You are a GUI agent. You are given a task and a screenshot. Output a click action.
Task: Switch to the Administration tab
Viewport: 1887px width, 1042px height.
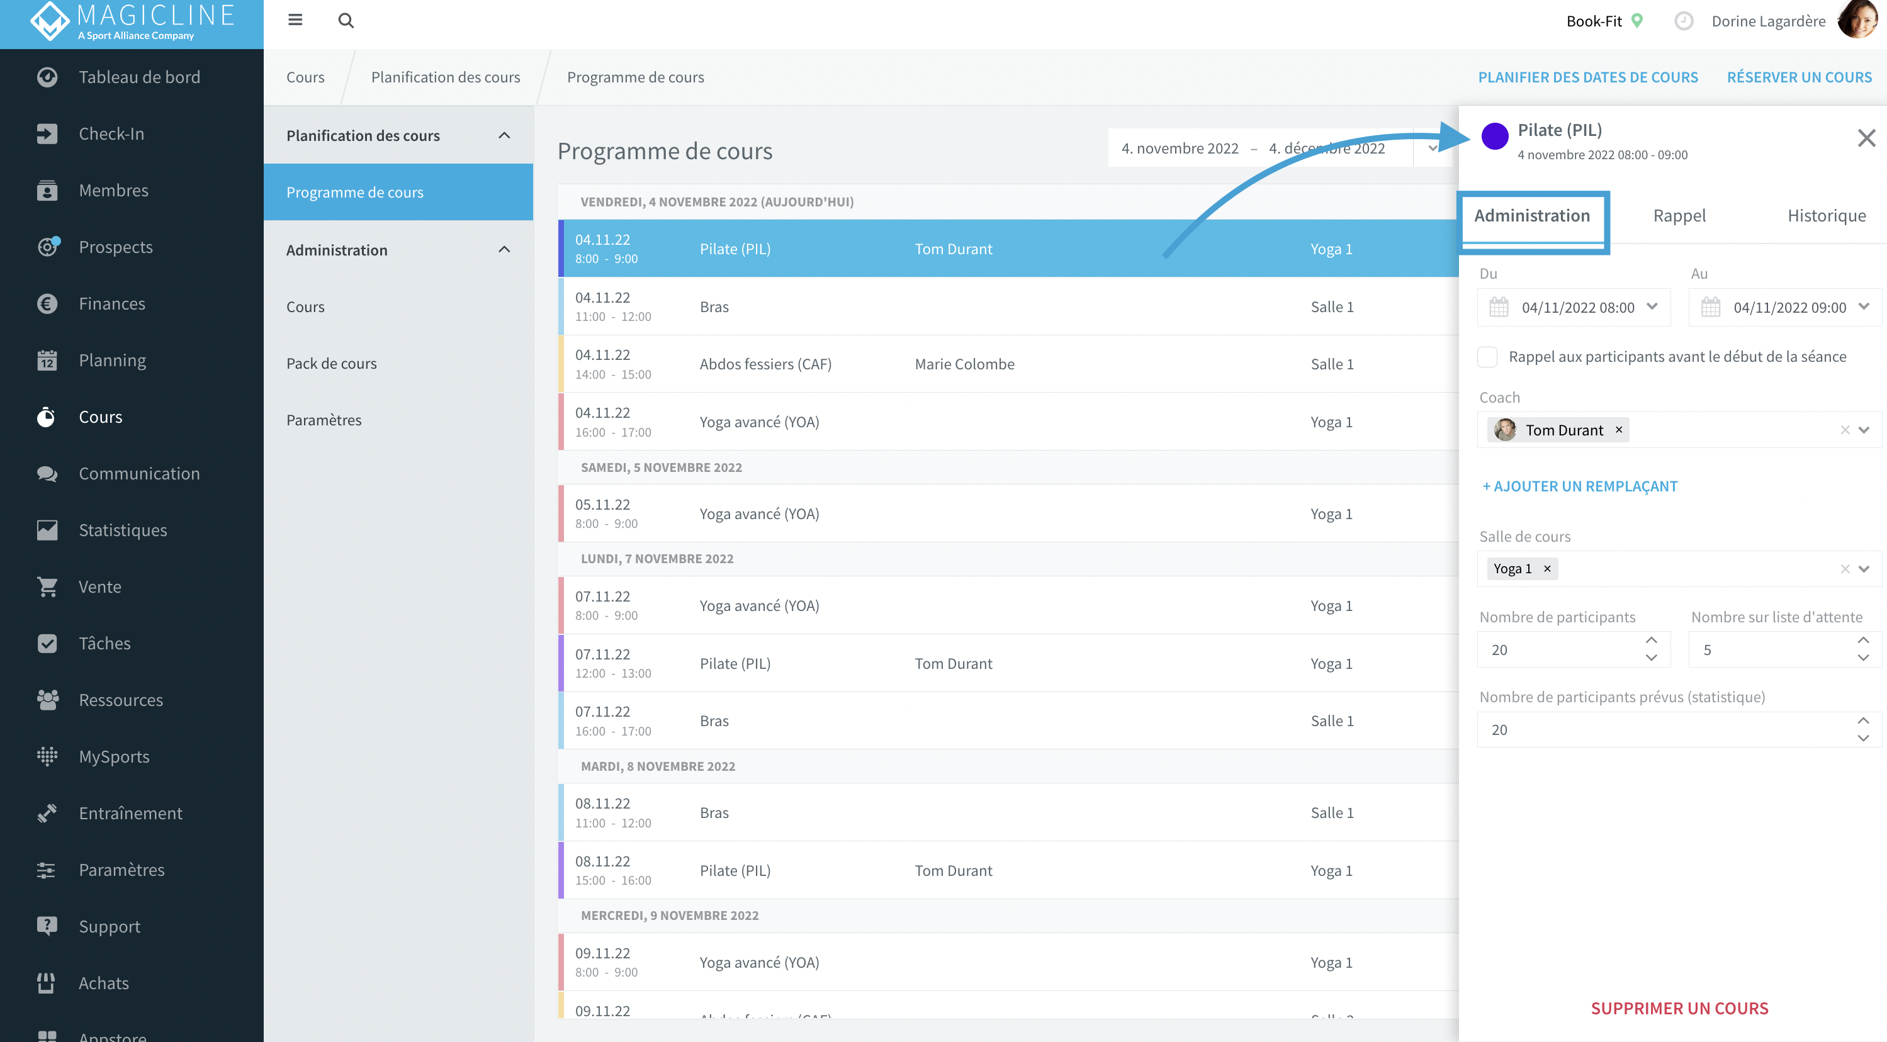[1532, 216]
